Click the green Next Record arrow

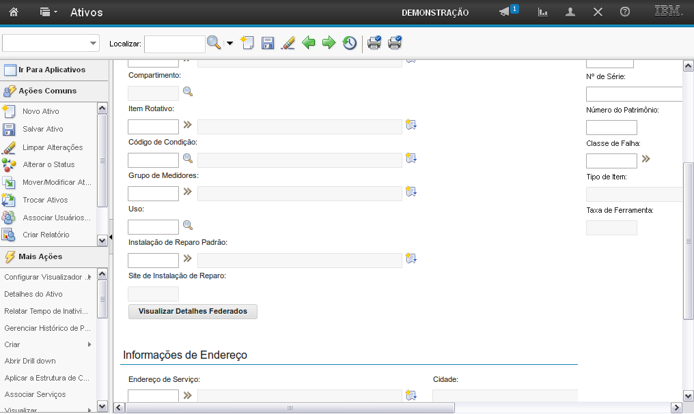click(x=329, y=44)
